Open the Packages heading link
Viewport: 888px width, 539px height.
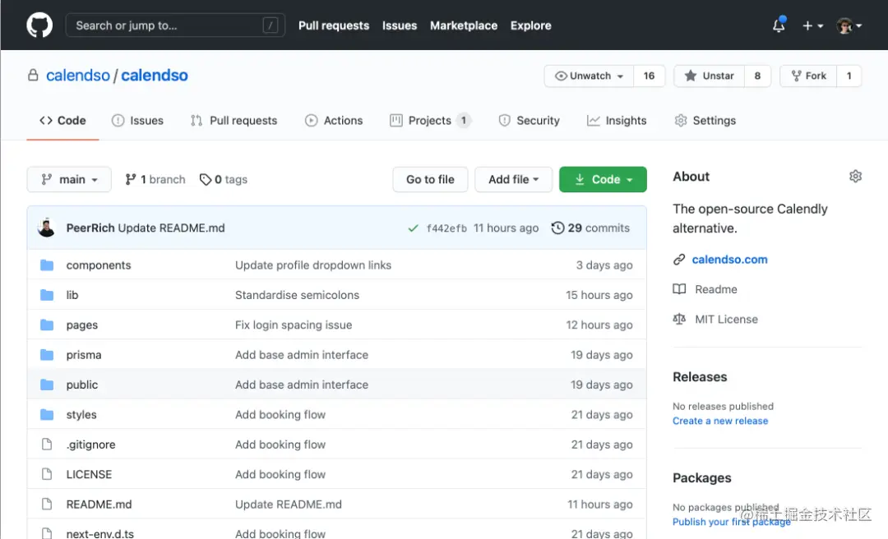701,478
